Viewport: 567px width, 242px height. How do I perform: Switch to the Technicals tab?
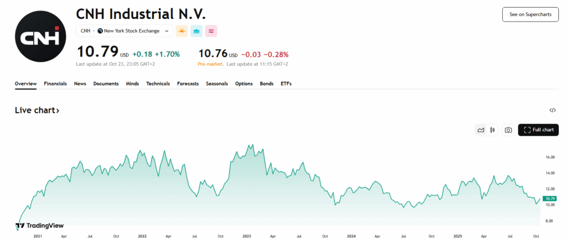click(x=158, y=84)
